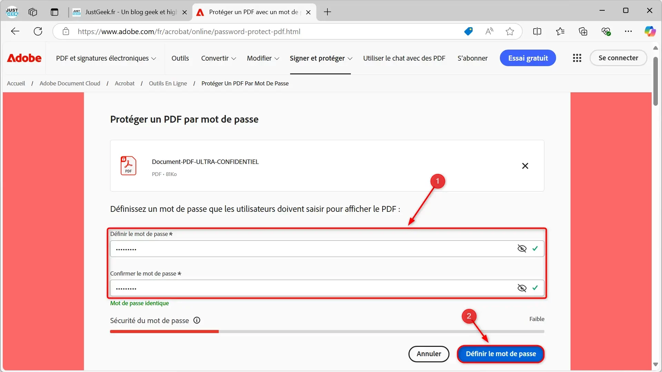
Task: Click the scrollbar up arrow
Action: point(655,48)
